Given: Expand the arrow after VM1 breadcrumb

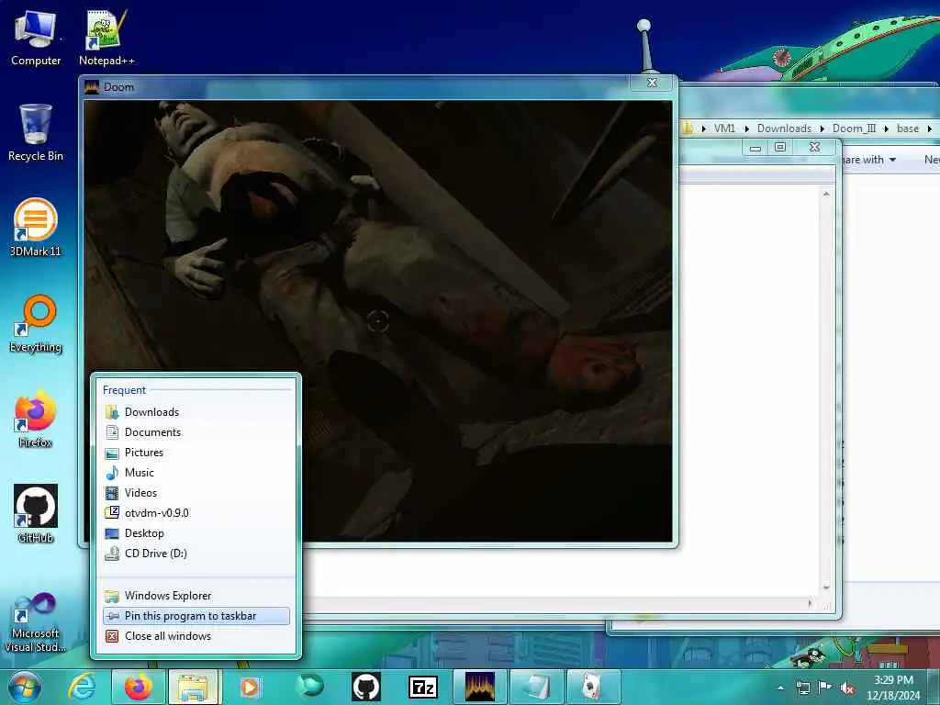Looking at the screenshot, I should pyautogui.click(x=746, y=129).
